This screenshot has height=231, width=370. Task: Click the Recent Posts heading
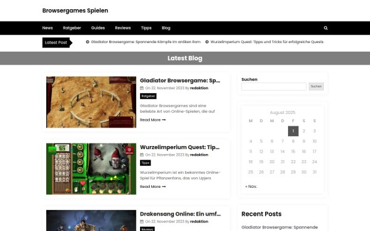coord(261,214)
